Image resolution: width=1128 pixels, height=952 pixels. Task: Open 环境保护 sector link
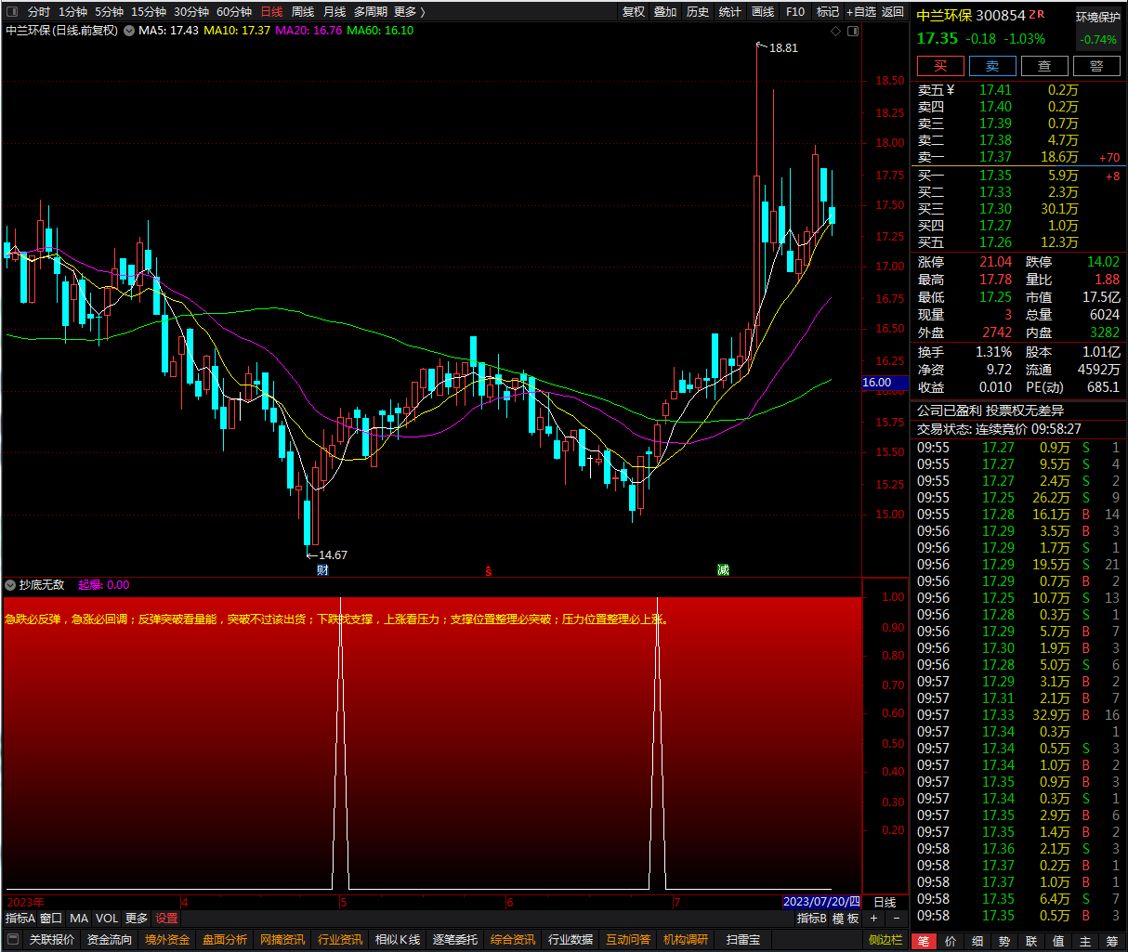click(1098, 17)
